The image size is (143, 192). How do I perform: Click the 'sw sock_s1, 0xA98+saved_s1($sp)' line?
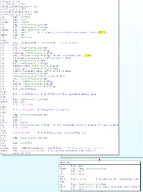[27, 53]
